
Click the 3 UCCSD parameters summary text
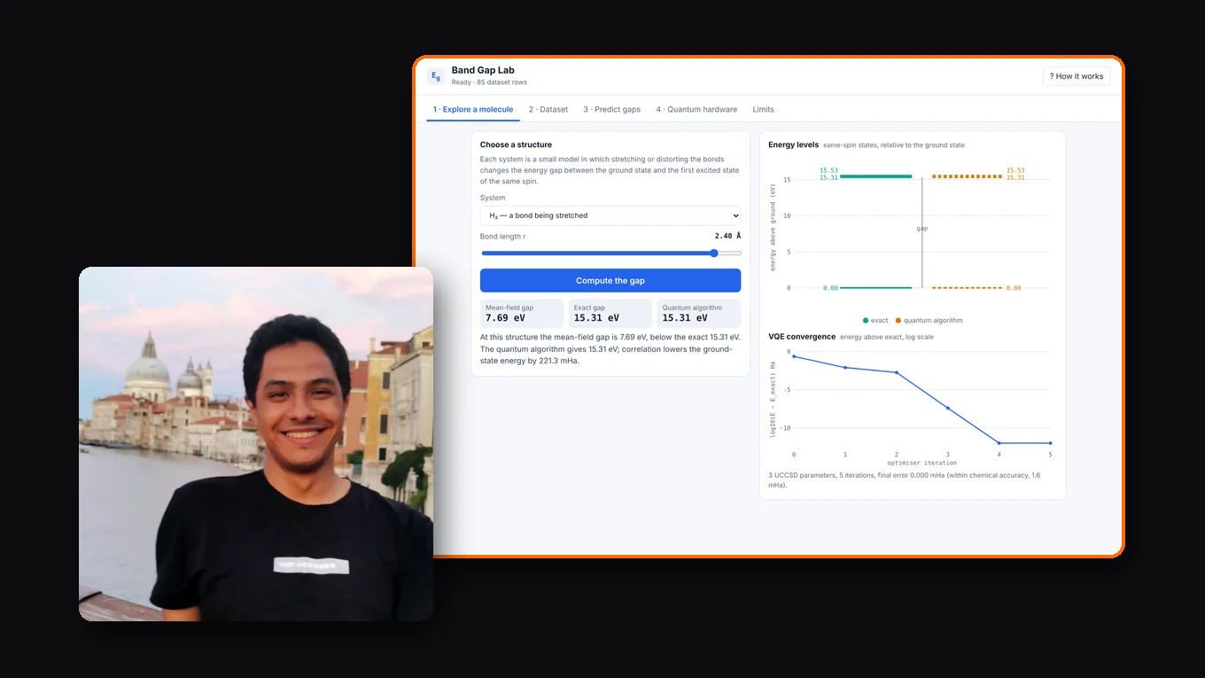(x=904, y=480)
